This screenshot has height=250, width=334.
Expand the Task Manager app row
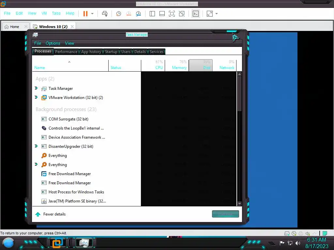36,88
